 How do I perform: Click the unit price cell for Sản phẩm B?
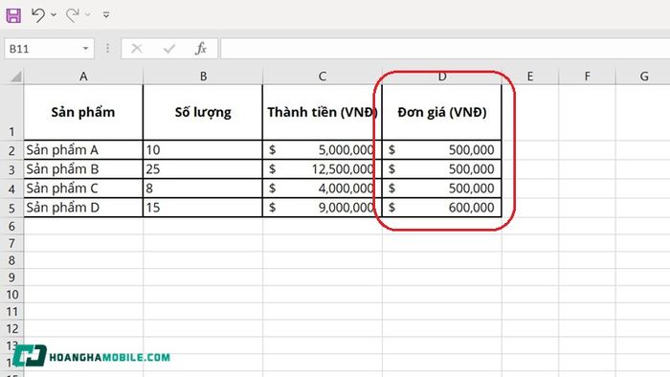[442, 169]
